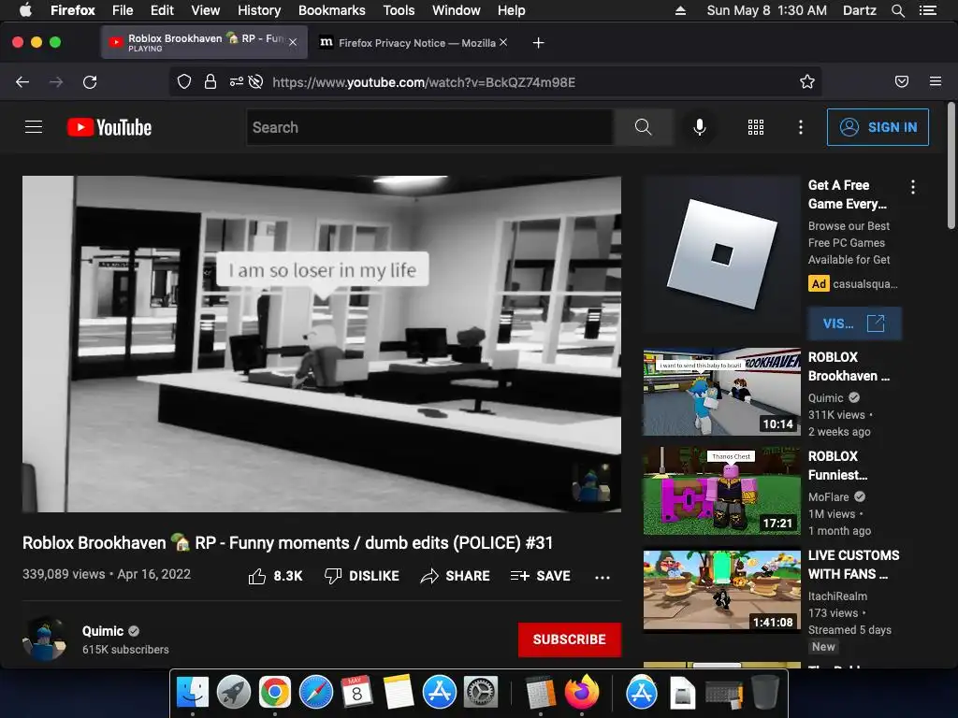Open the Firefox application menu
This screenshot has width=958, height=718.
[x=936, y=81]
